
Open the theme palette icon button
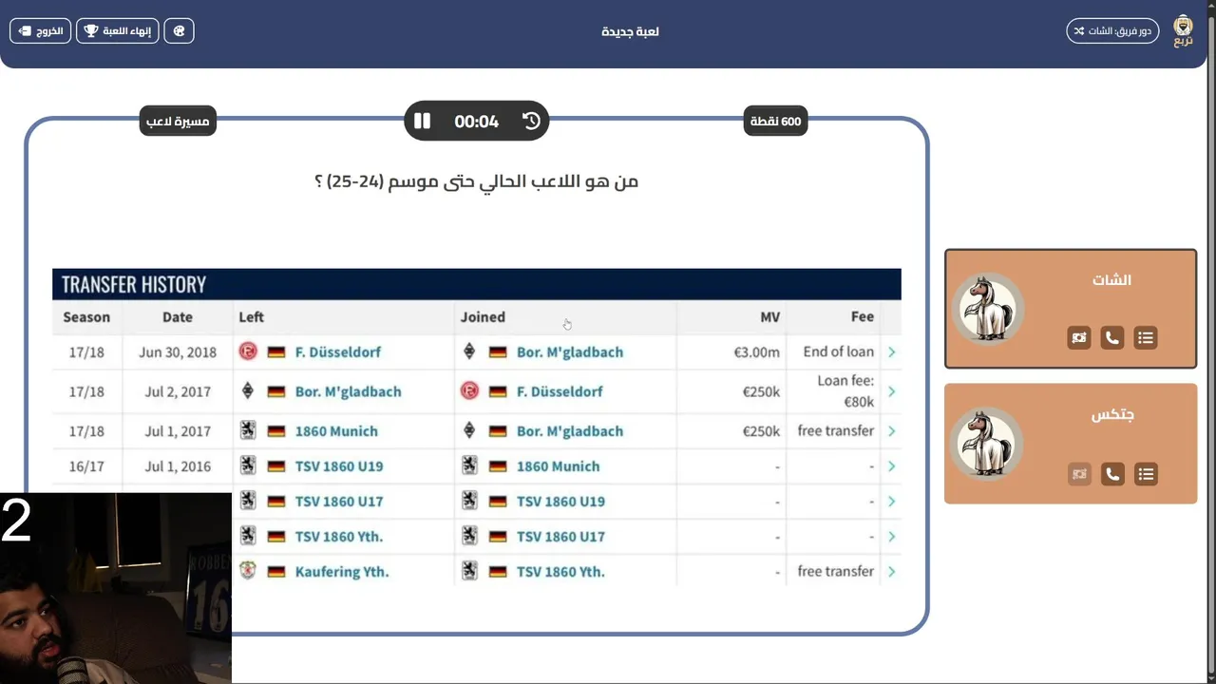click(179, 31)
